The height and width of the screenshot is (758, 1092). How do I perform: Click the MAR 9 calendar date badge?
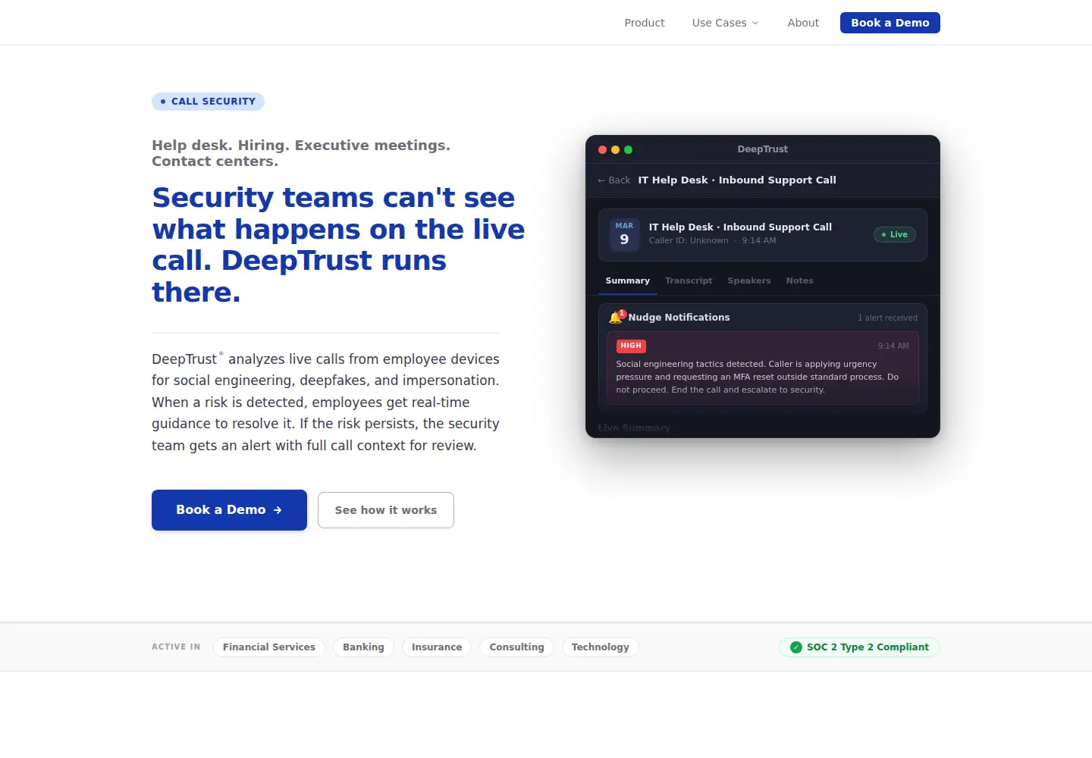624,234
